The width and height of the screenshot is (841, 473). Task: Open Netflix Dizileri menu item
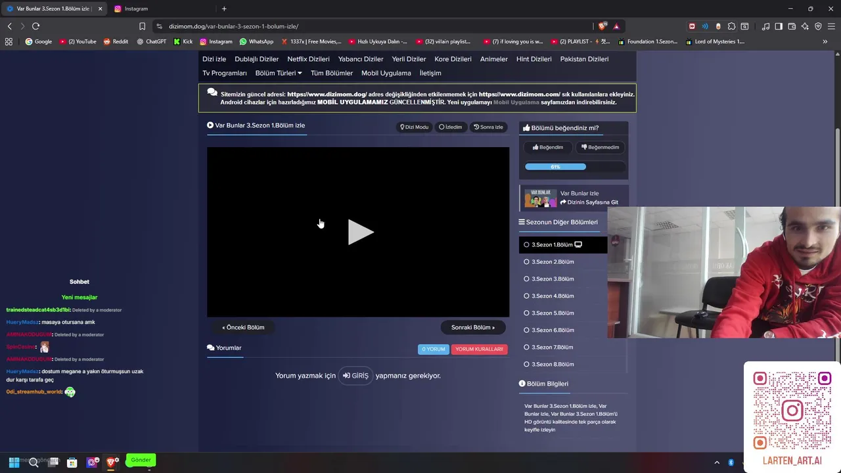coord(308,59)
